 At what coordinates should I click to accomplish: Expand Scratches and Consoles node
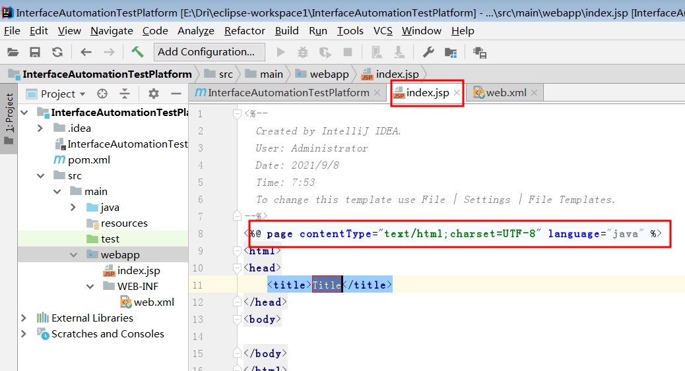coord(24,334)
